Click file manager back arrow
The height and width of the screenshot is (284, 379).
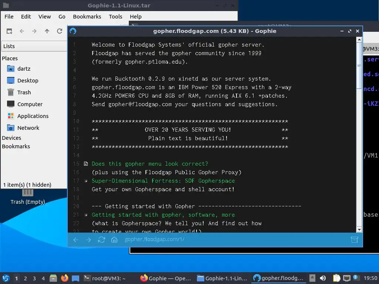click(x=22, y=31)
